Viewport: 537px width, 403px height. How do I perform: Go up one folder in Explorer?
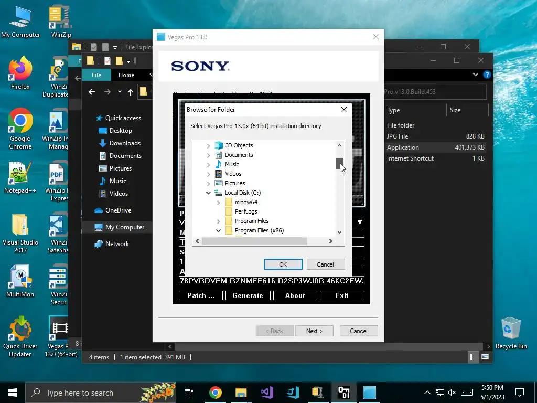pos(131,92)
